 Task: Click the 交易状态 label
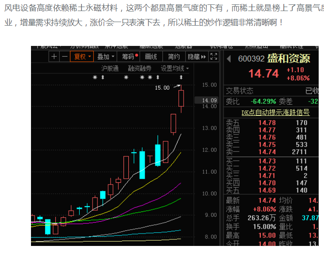tap(239, 91)
